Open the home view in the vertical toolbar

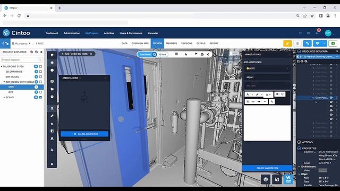52,55
